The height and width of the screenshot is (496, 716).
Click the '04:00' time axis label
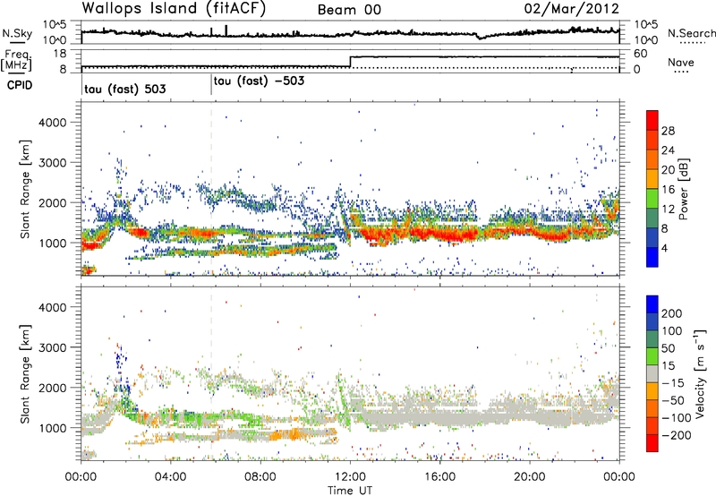tap(171, 477)
